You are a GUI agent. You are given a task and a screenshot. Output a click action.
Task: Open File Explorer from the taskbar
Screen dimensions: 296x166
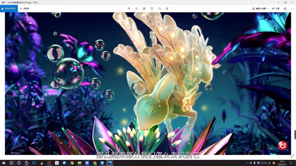[80, 163]
